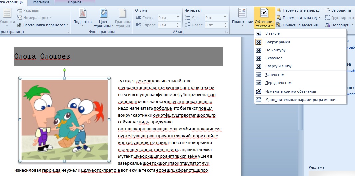Switch to the Рассылки tab
355x176 pixels.
pos(41,2)
